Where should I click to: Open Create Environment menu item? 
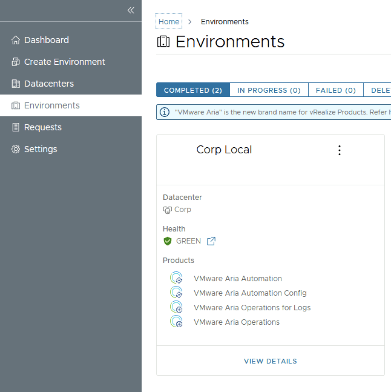pos(71,62)
